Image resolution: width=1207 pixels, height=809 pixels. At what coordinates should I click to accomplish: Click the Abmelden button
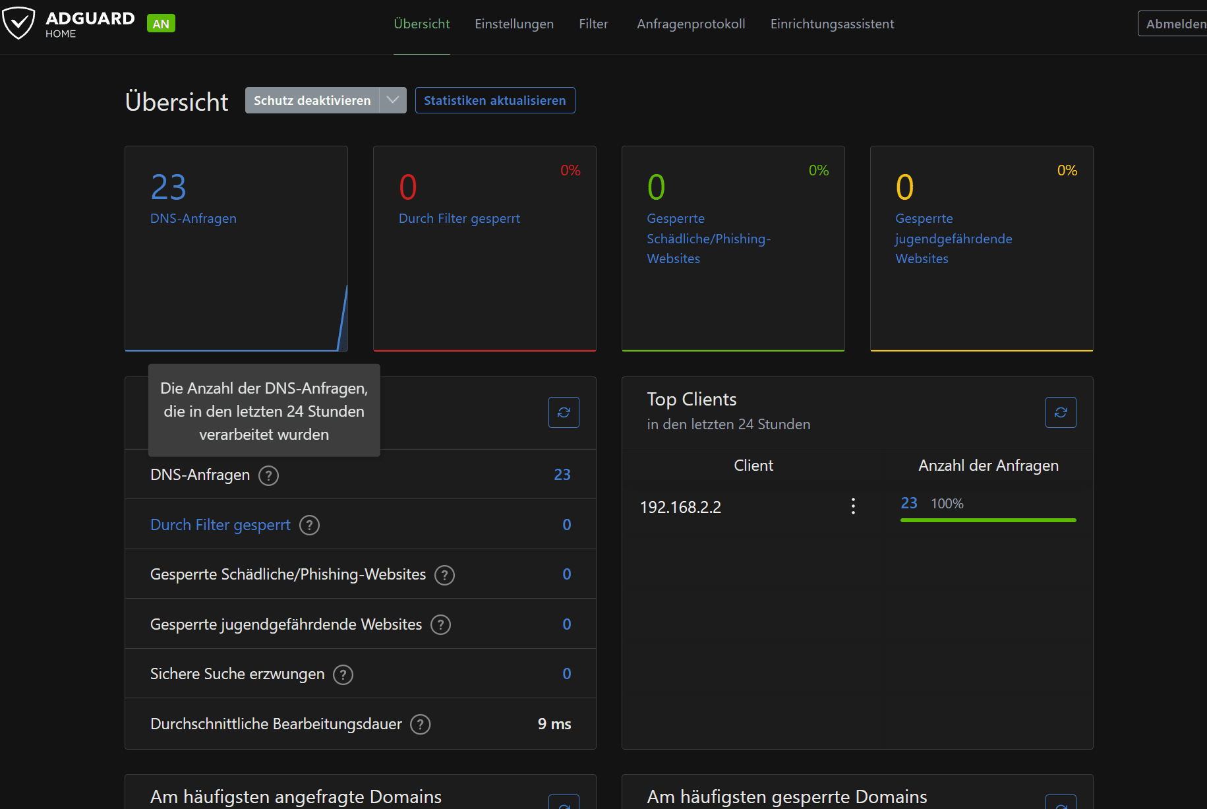[1175, 24]
